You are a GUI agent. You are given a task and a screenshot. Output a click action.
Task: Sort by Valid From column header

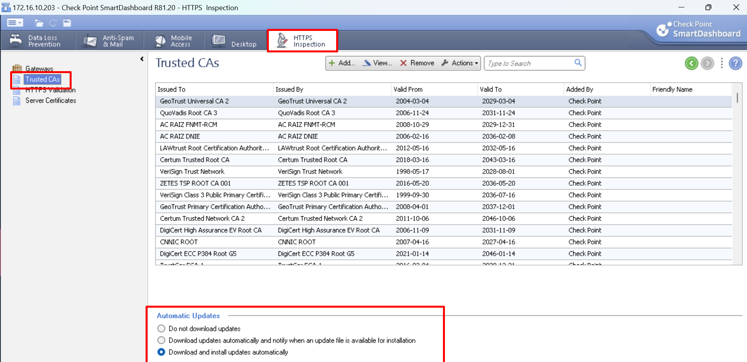(434, 89)
